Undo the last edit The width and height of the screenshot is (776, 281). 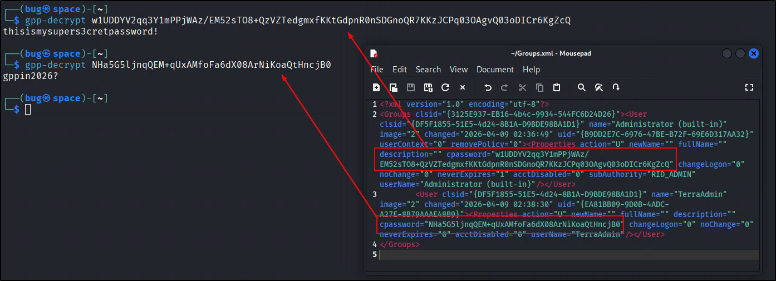pos(488,87)
